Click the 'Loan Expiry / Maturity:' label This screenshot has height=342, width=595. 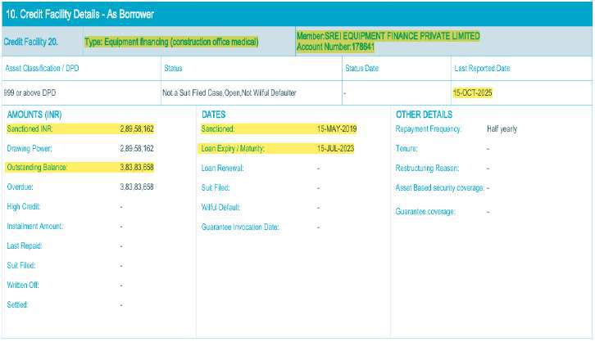point(233,148)
